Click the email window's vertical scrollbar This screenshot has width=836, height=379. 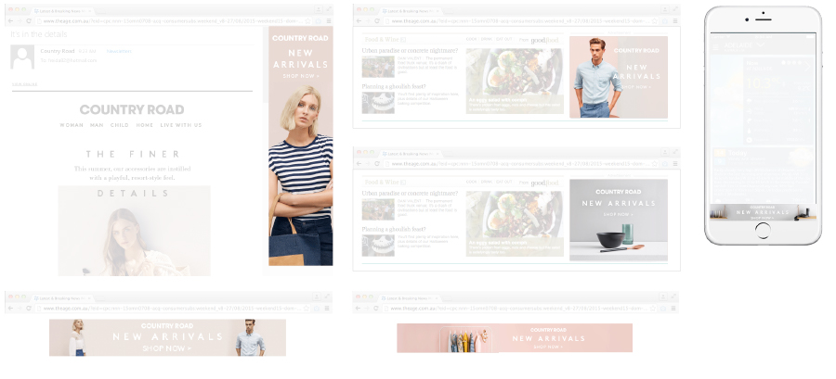[265, 64]
